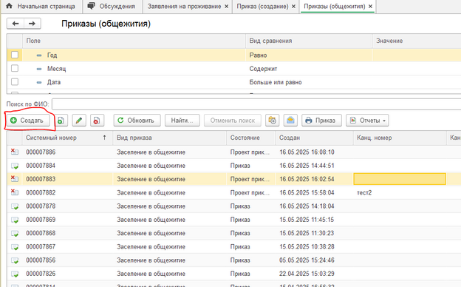This screenshot has height=287, width=461.
Task: Select order row 000007867
Action: point(234,247)
